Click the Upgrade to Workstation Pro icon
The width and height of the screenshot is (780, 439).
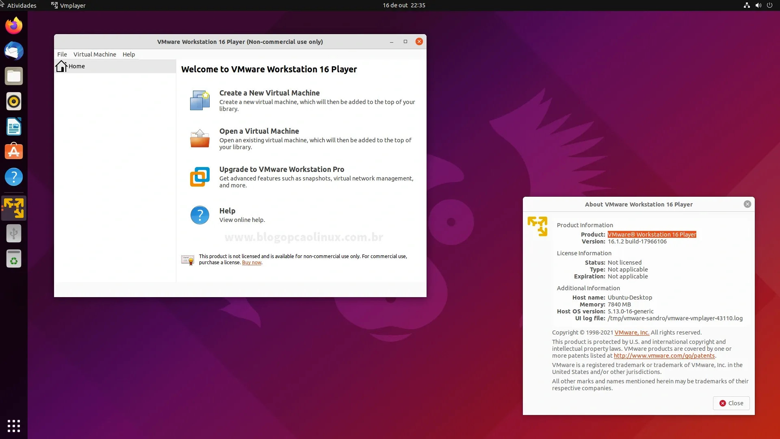click(200, 177)
